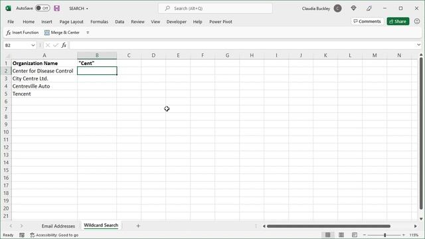Click Insert Function in quick toolbar

coord(22,33)
